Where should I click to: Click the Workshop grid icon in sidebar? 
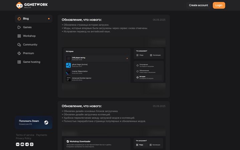tap(19, 36)
